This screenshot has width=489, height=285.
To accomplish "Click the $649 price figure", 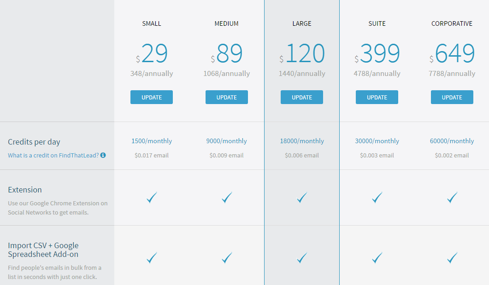I will pyautogui.click(x=452, y=53).
